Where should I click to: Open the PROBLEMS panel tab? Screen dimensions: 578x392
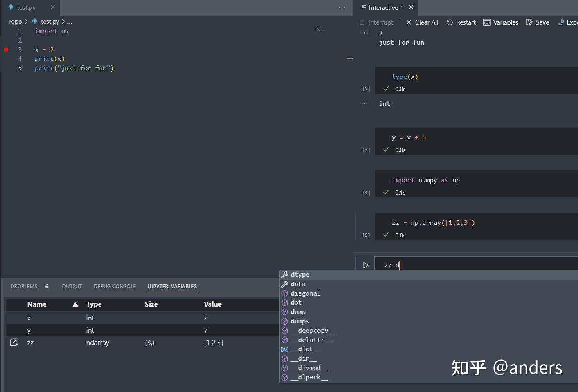coord(24,286)
